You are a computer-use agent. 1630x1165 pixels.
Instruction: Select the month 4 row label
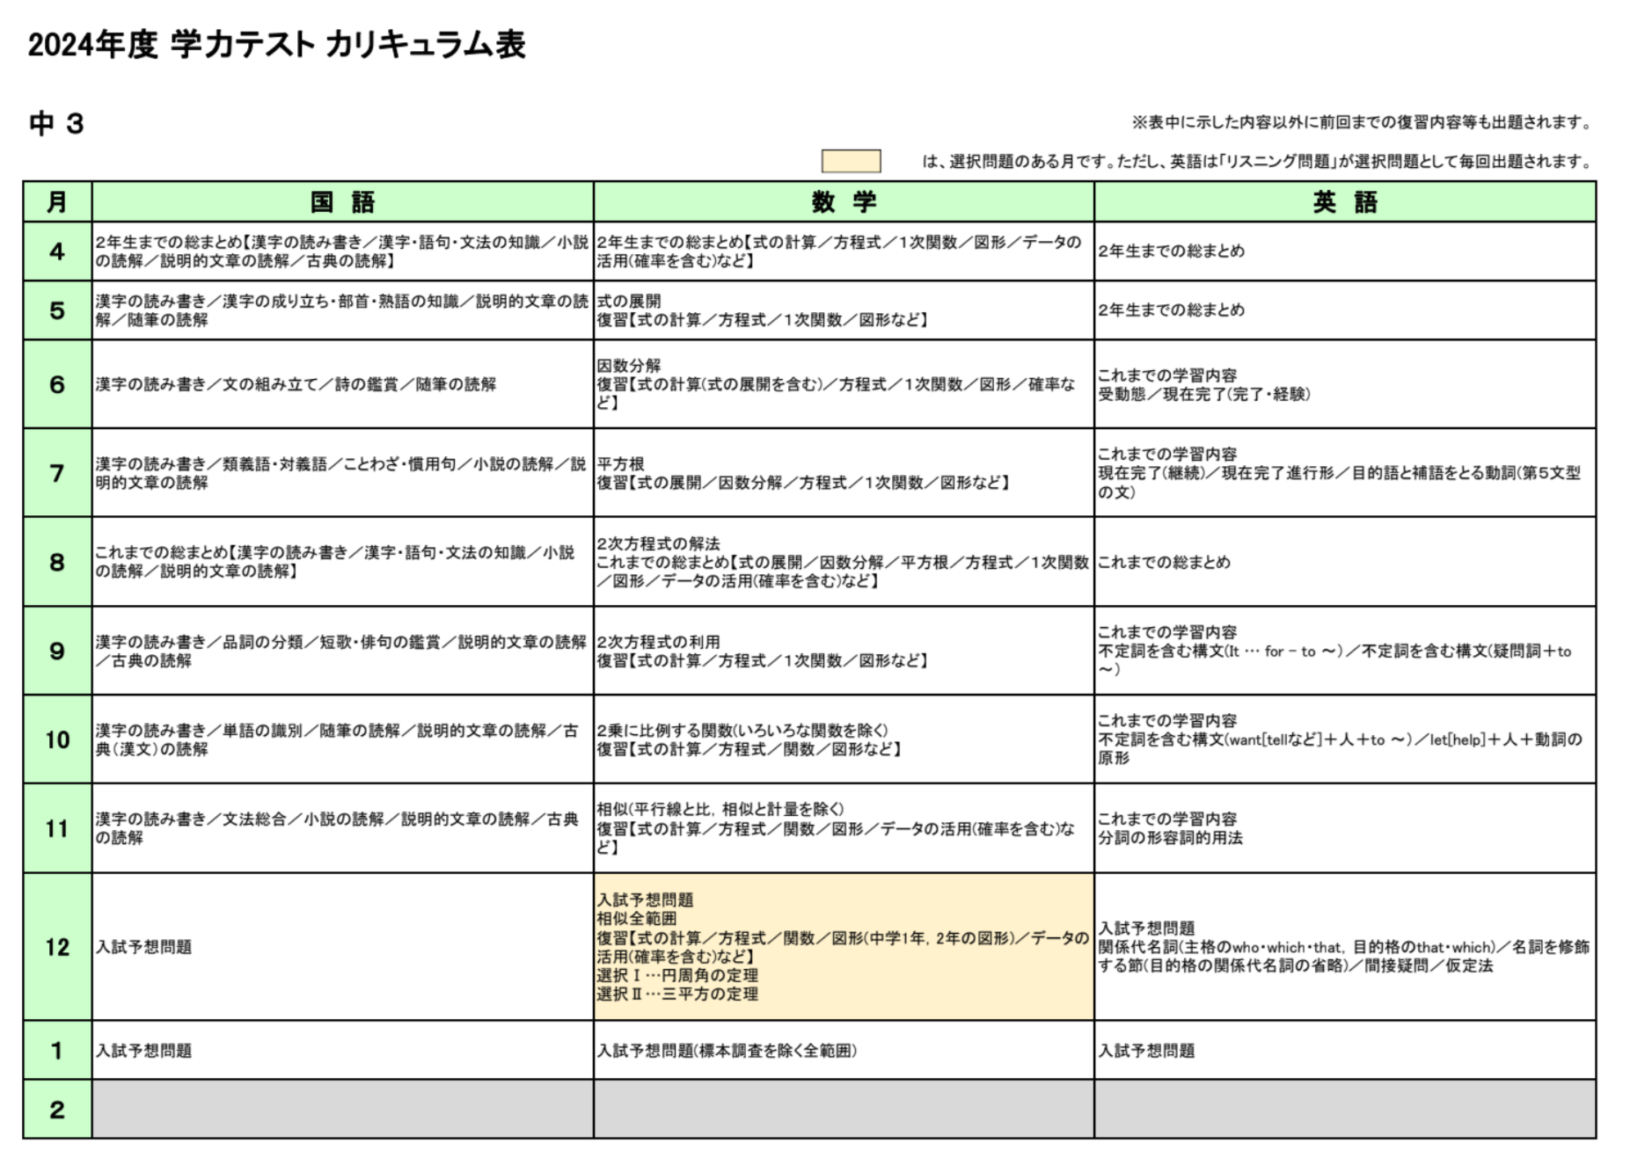click(57, 251)
